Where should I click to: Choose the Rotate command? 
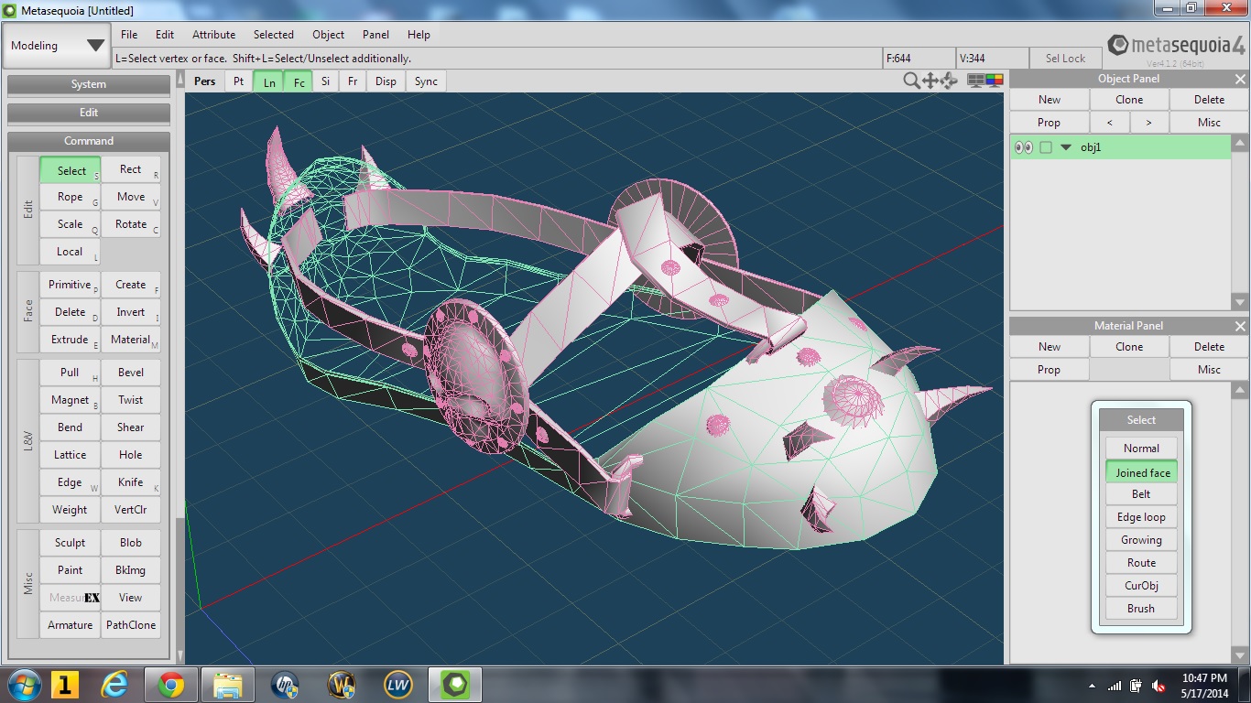(131, 224)
